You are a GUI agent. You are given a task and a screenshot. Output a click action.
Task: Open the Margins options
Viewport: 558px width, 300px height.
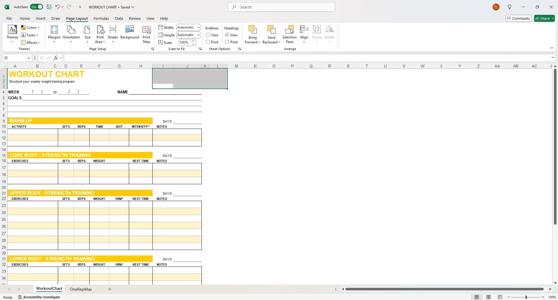tap(54, 34)
